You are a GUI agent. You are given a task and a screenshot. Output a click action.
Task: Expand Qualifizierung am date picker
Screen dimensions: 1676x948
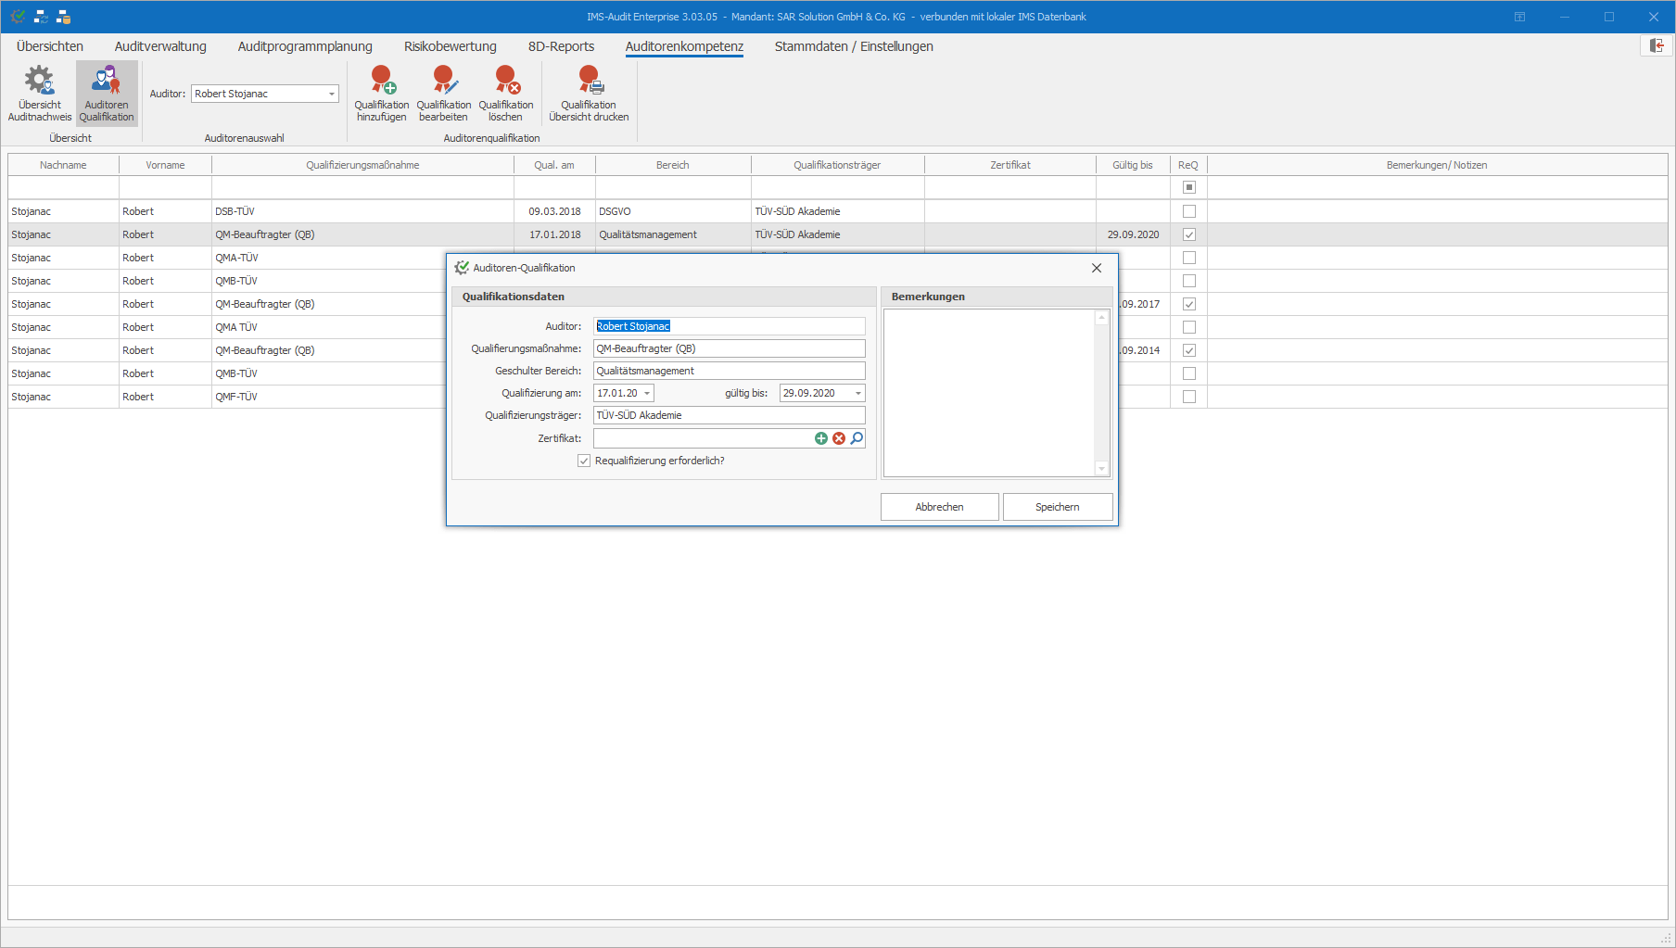click(x=647, y=394)
